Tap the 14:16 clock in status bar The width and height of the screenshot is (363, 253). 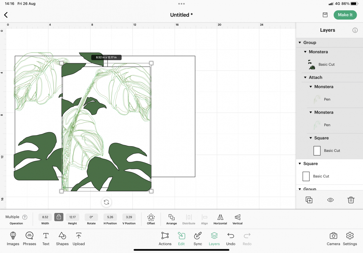click(x=10, y=4)
